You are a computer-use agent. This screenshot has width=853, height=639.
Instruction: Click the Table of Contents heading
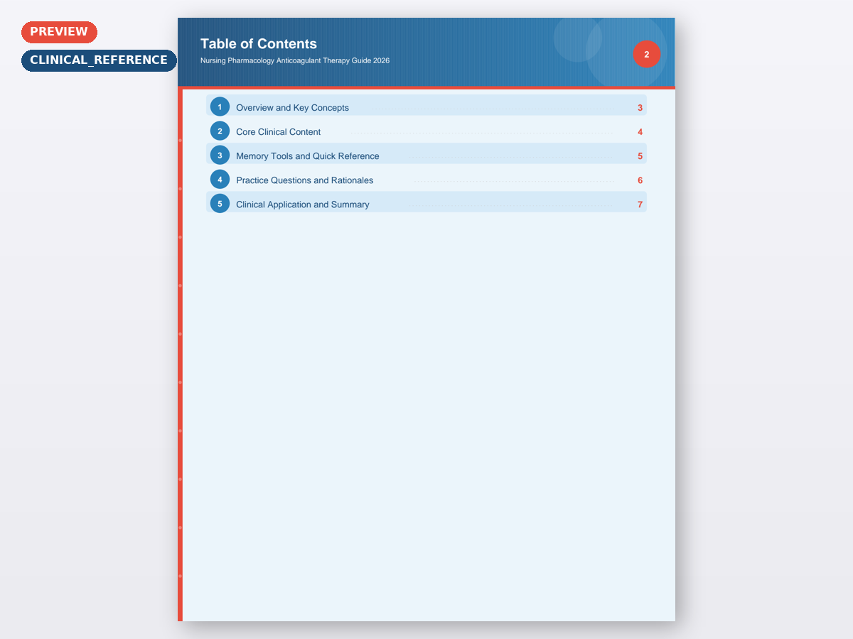[x=259, y=44]
